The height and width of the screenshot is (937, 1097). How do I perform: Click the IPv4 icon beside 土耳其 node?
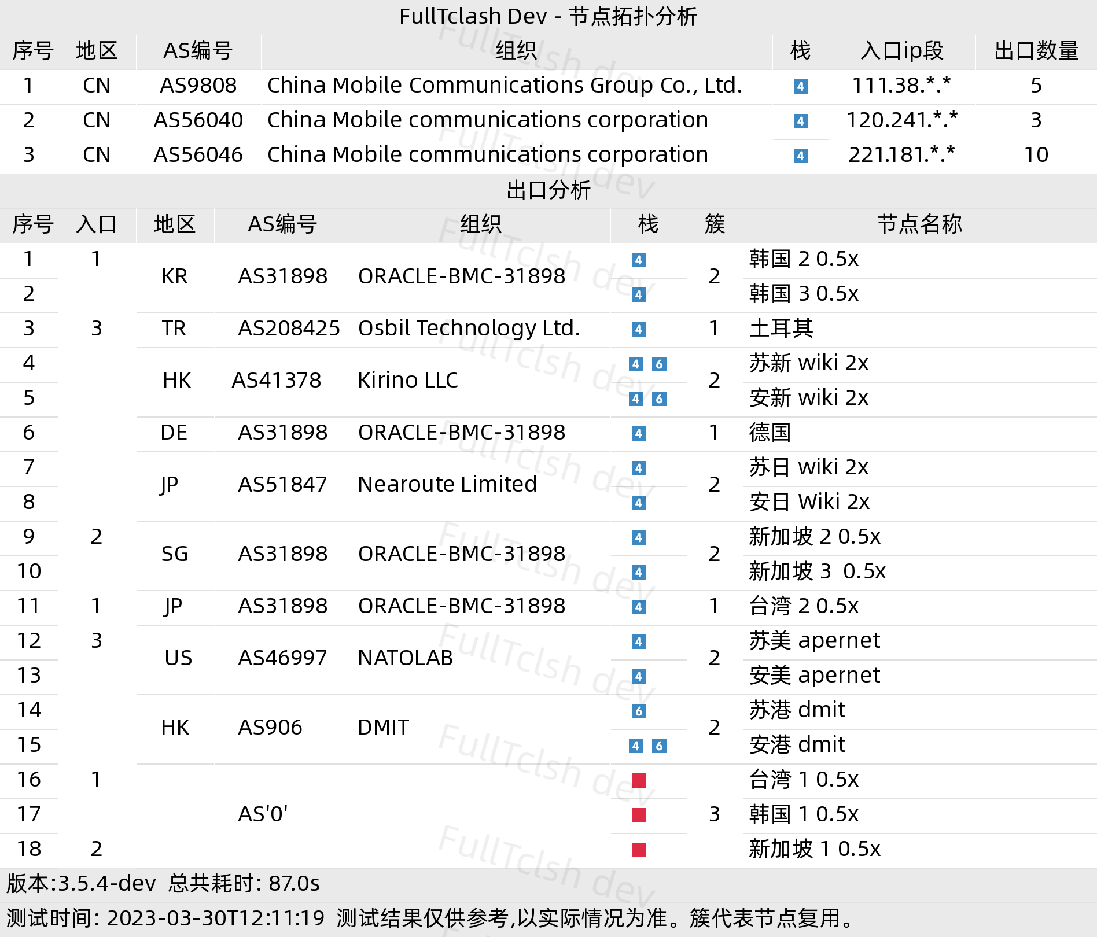pos(638,330)
